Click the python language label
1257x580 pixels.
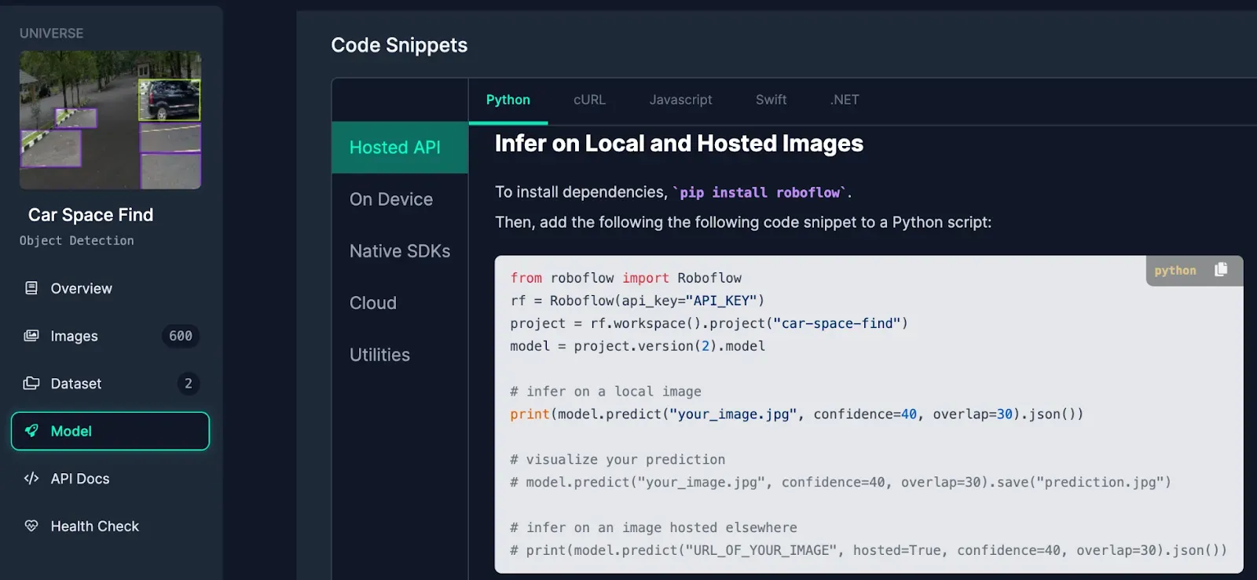tap(1175, 270)
